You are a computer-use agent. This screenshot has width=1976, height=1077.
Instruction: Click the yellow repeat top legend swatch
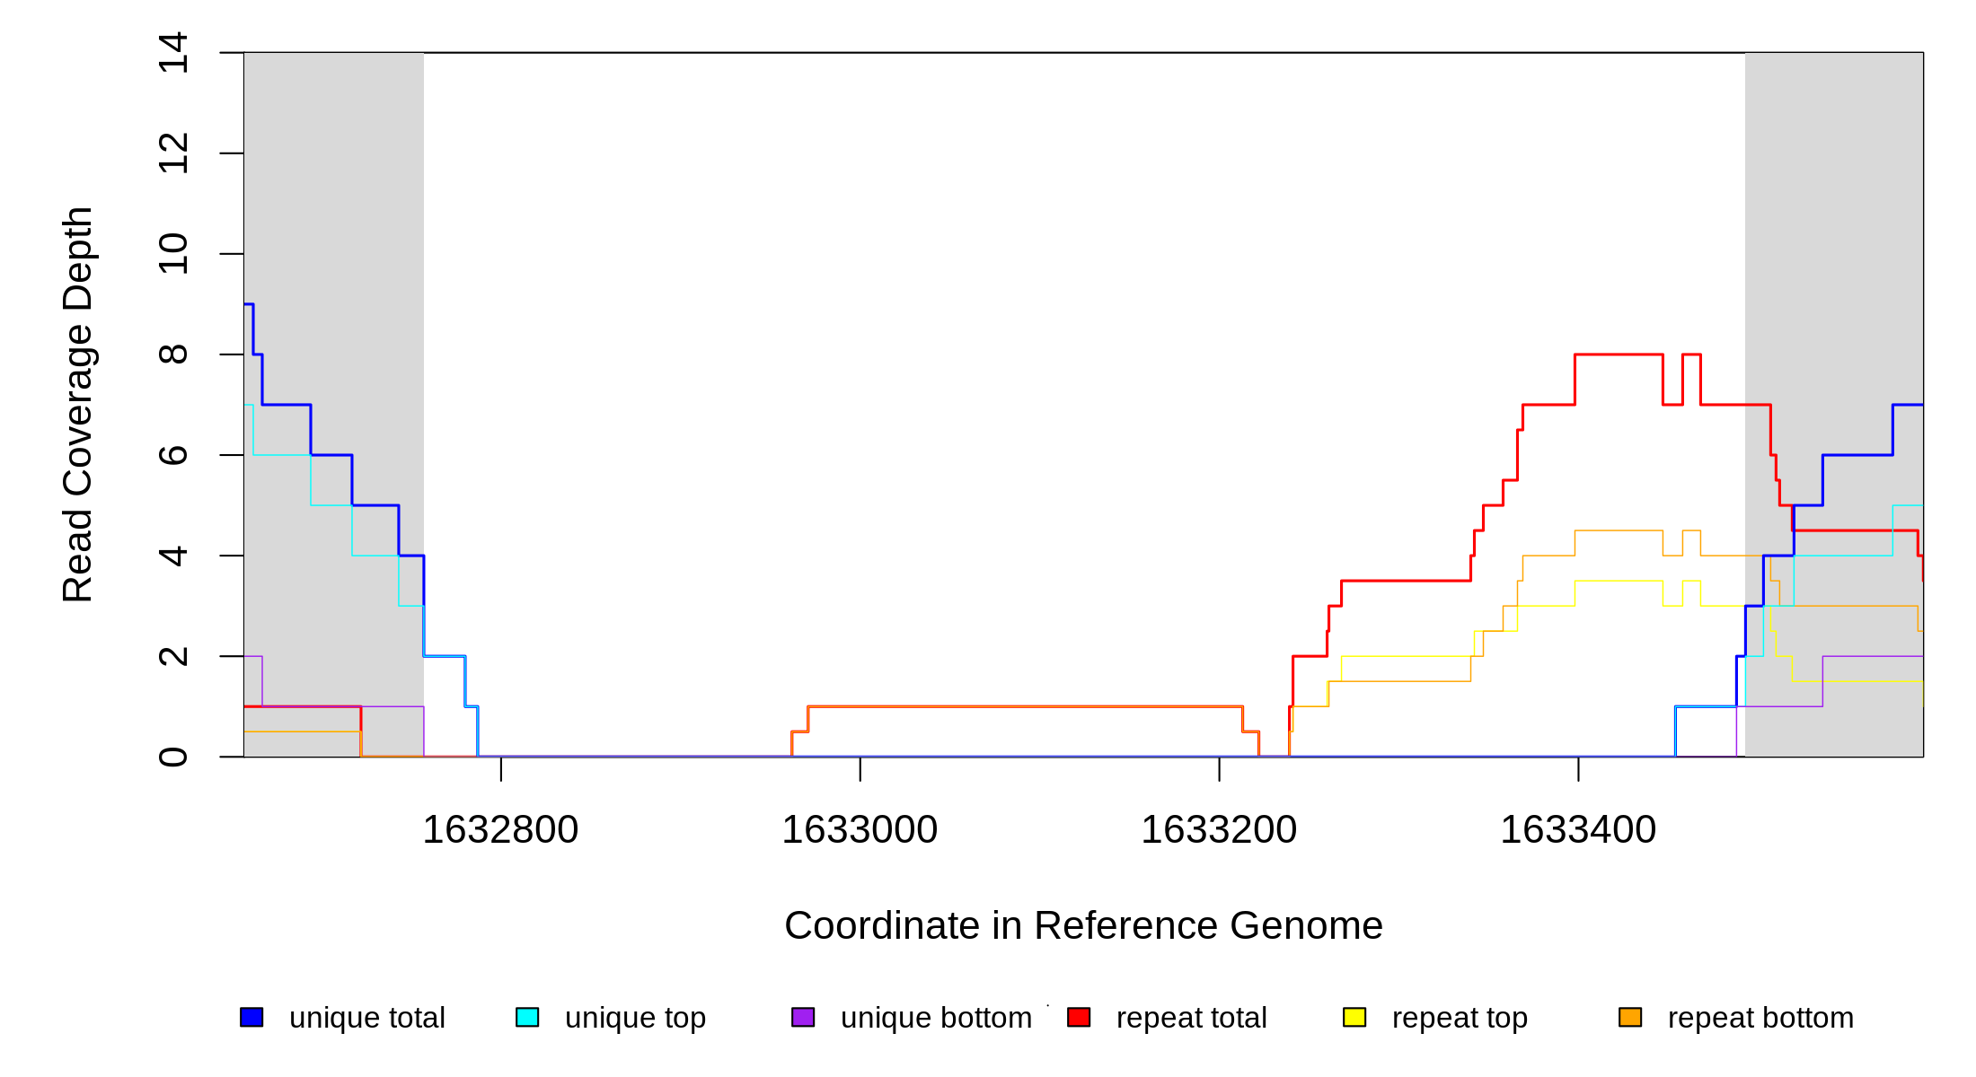(1354, 1017)
